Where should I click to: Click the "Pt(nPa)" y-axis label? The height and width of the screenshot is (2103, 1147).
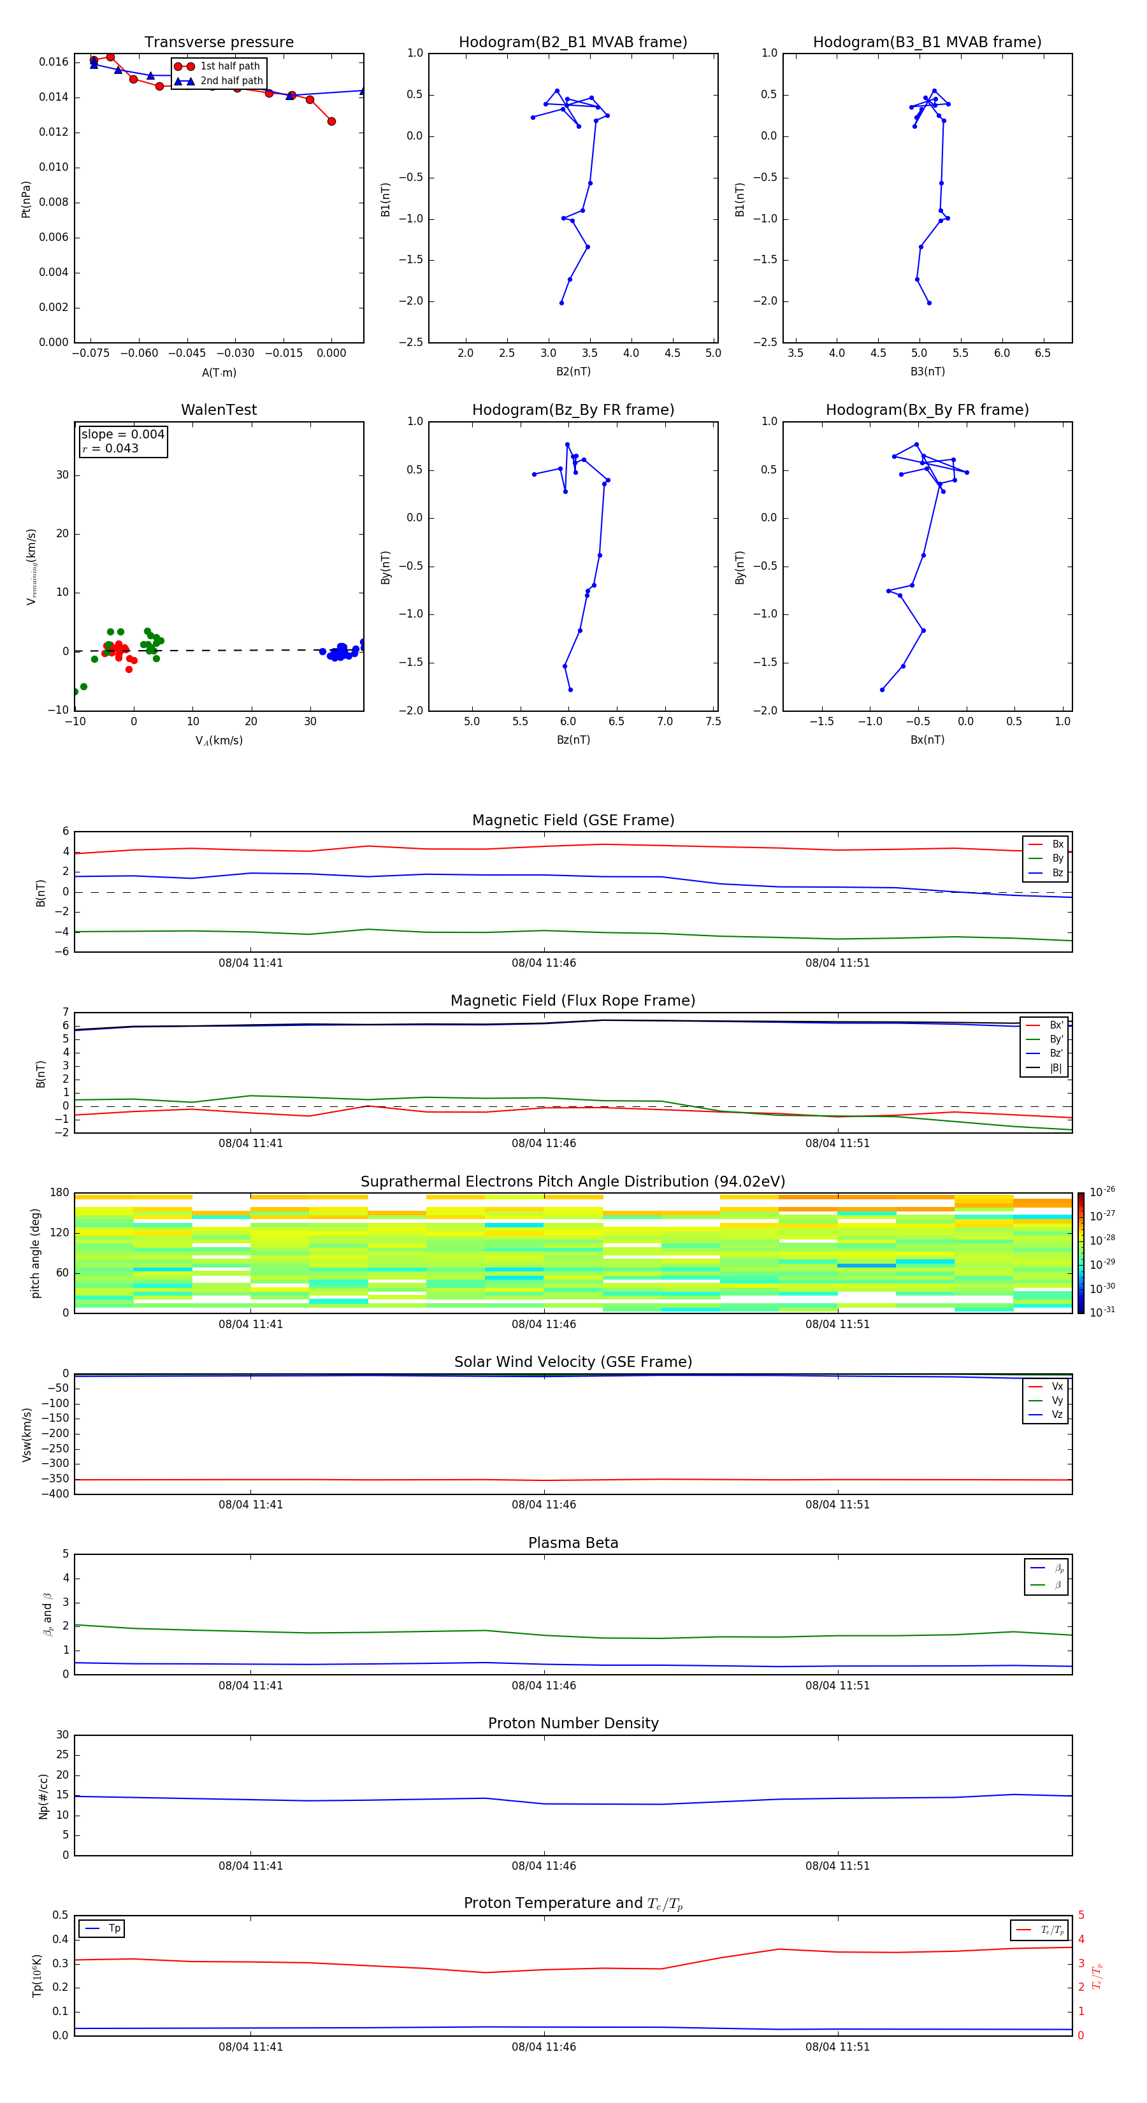(x=26, y=199)
